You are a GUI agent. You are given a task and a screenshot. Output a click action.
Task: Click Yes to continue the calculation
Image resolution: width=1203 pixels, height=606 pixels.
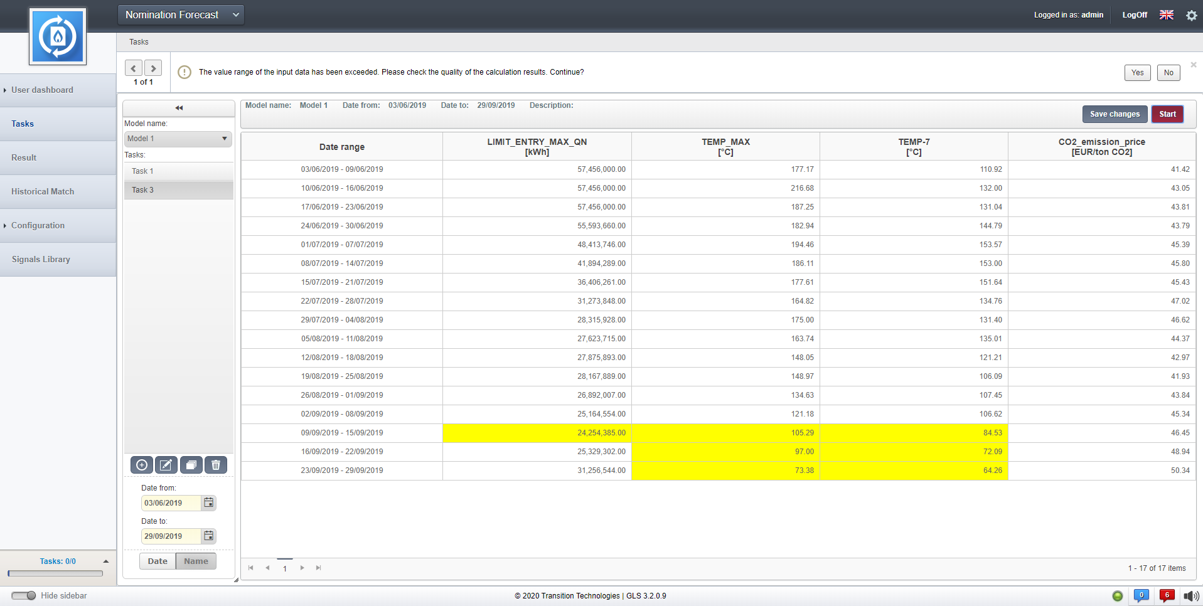coord(1137,73)
